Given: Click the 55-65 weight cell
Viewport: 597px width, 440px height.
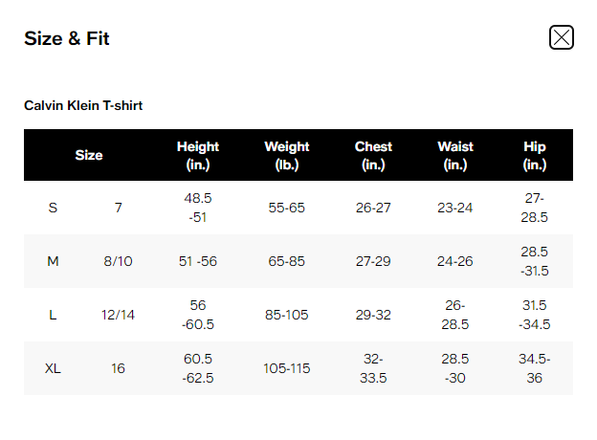Looking at the screenshot, I should pos(287,208).
